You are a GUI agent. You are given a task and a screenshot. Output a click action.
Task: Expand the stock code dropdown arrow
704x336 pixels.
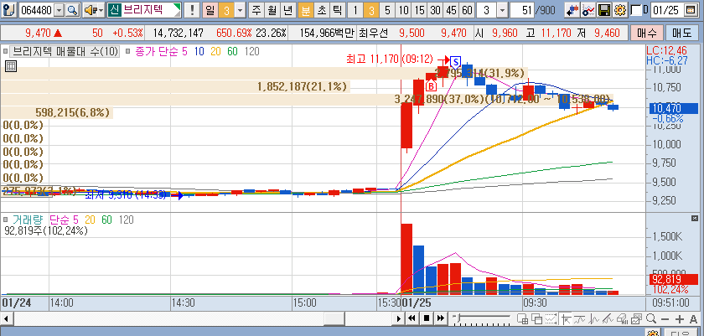click(59, 10)
